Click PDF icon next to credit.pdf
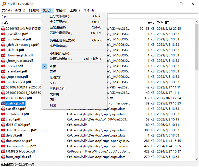 tap(3, 119)
